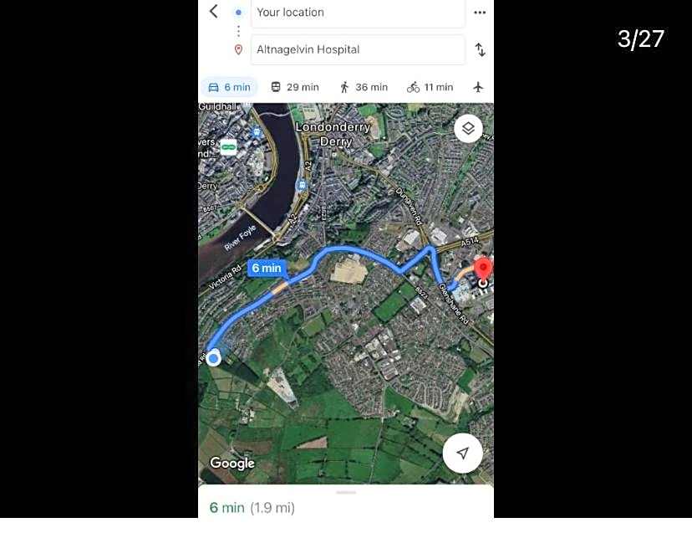Select the transit 29 min tab
Viewport: 692px width, 533px height.
tap(294, 87)
